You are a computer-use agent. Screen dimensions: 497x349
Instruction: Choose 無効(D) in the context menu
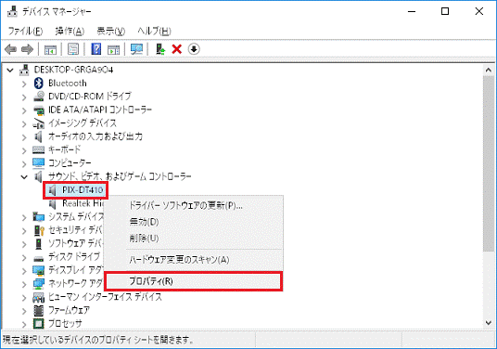[194, 222]
